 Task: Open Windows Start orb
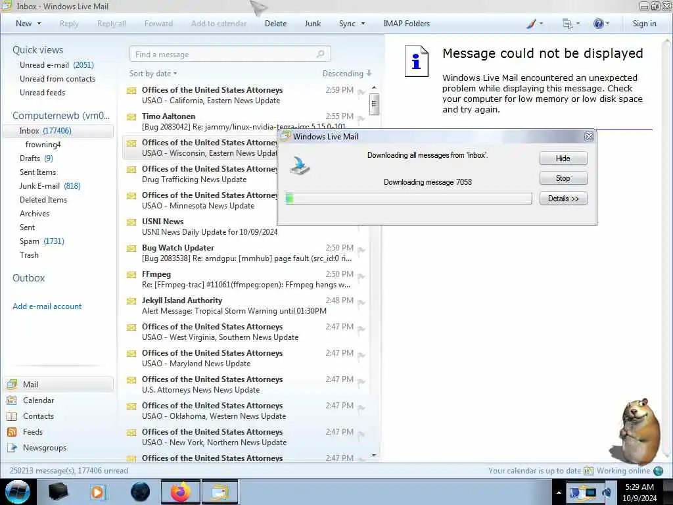point(18,492)
